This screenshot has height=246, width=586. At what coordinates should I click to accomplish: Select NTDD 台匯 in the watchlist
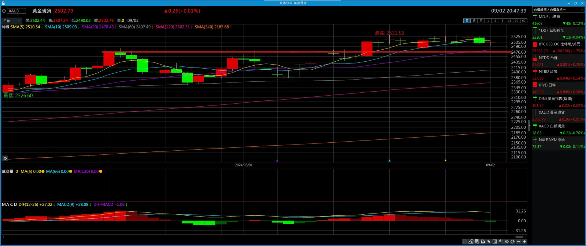point(558,61)
